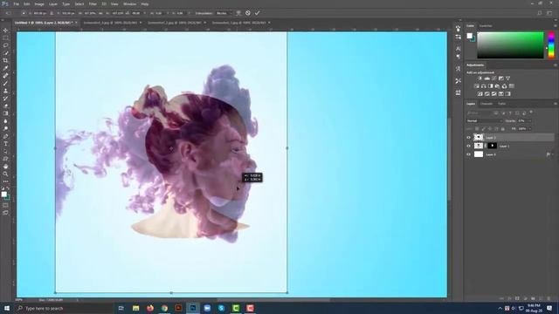This screenshot has width=559, height=314.
Task: Open Firefox from the taskbar
Action: click(x=150, y=308)
